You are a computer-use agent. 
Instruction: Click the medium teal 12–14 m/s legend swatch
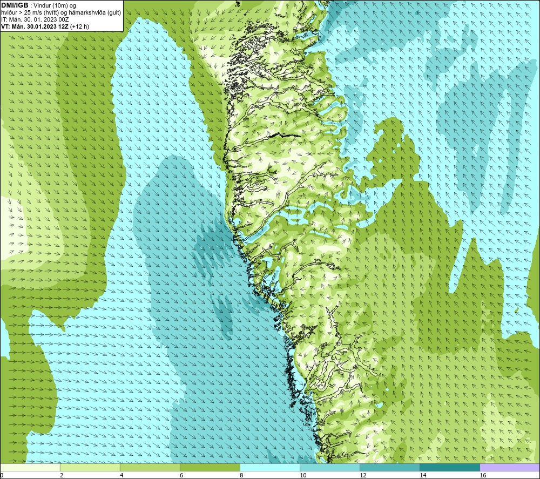pyautogui.click(x=389, y=468)
